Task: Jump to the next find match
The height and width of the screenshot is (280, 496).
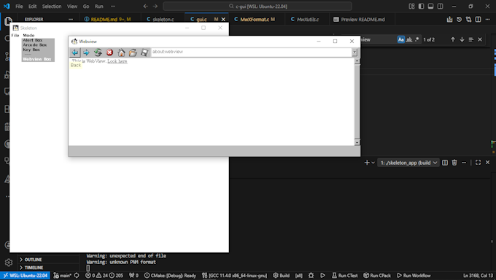Action: pyautogui.click(x=462, y=39)
